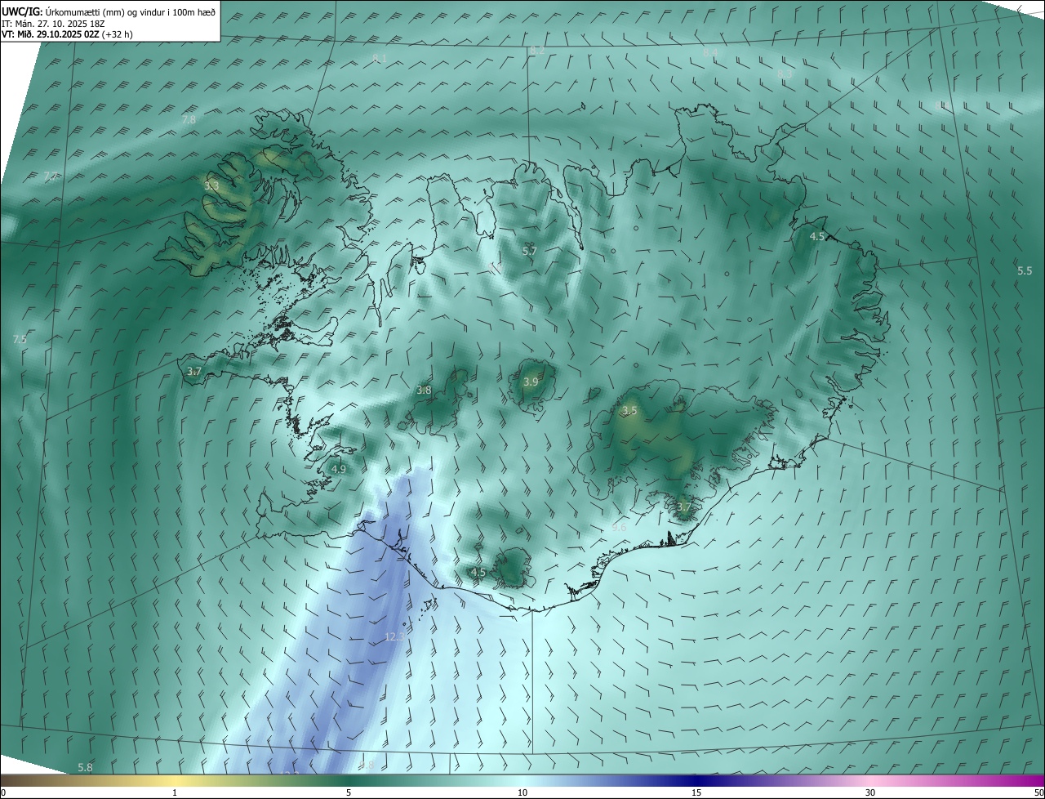Click the 3.5 value on Vatnajökull glacier

tap(629, 410)
